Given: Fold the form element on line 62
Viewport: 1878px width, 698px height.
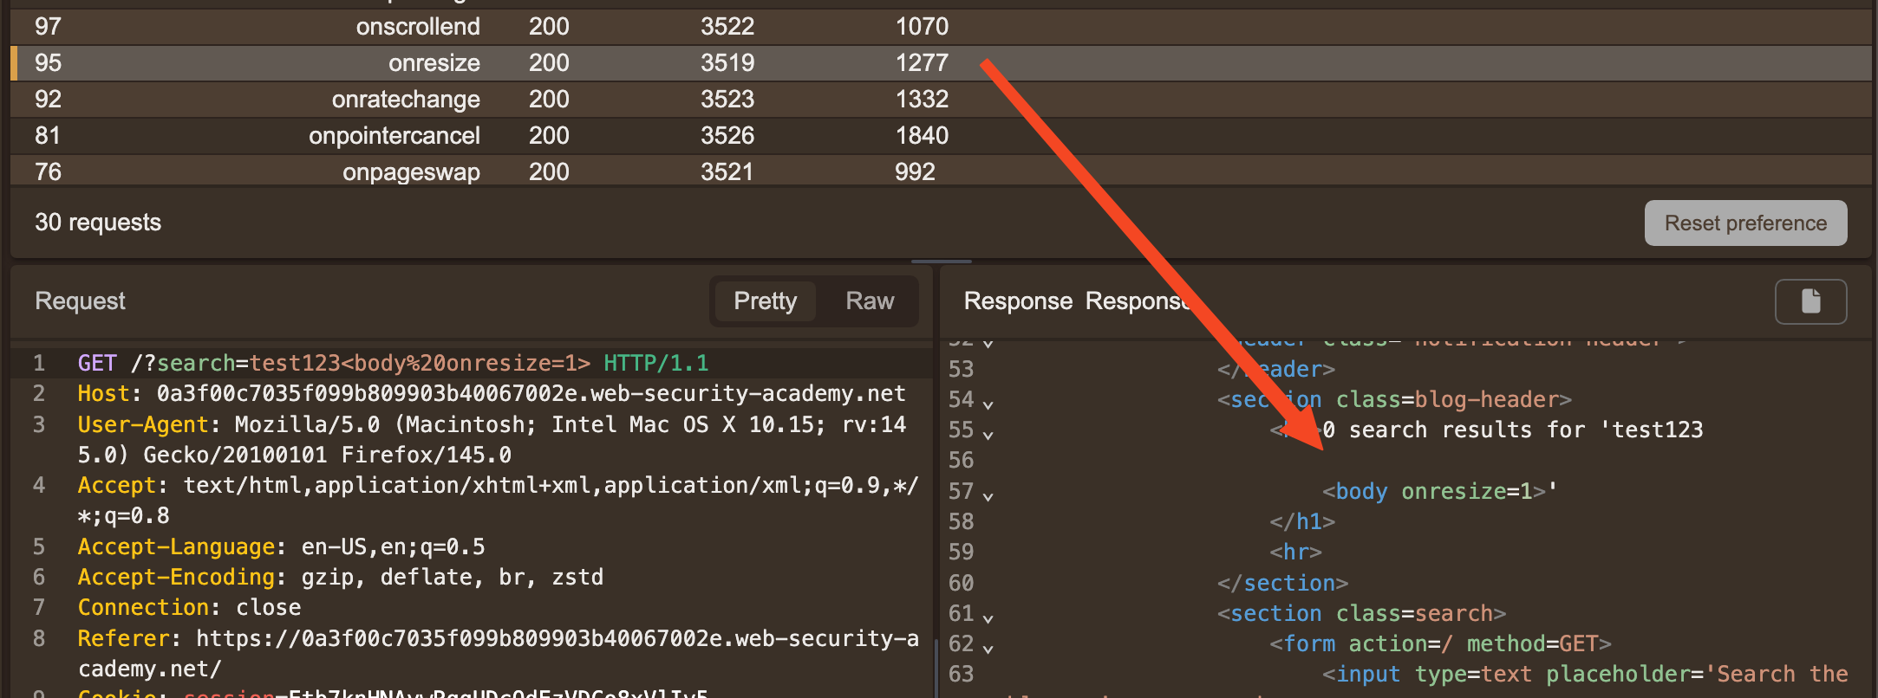Looking at the screenshot, I should [x=988, y=647].
